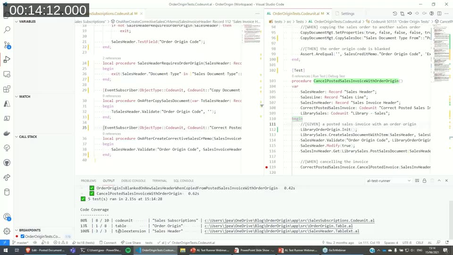Close the OrderOriginTests.Codeunit.al editor tab
The height and width of the screenshot is (255, 453).
coord(328,14)
